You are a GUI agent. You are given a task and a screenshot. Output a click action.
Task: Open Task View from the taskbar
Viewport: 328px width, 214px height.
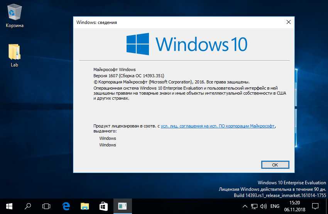pyautogui.click(x=46, y=206)
